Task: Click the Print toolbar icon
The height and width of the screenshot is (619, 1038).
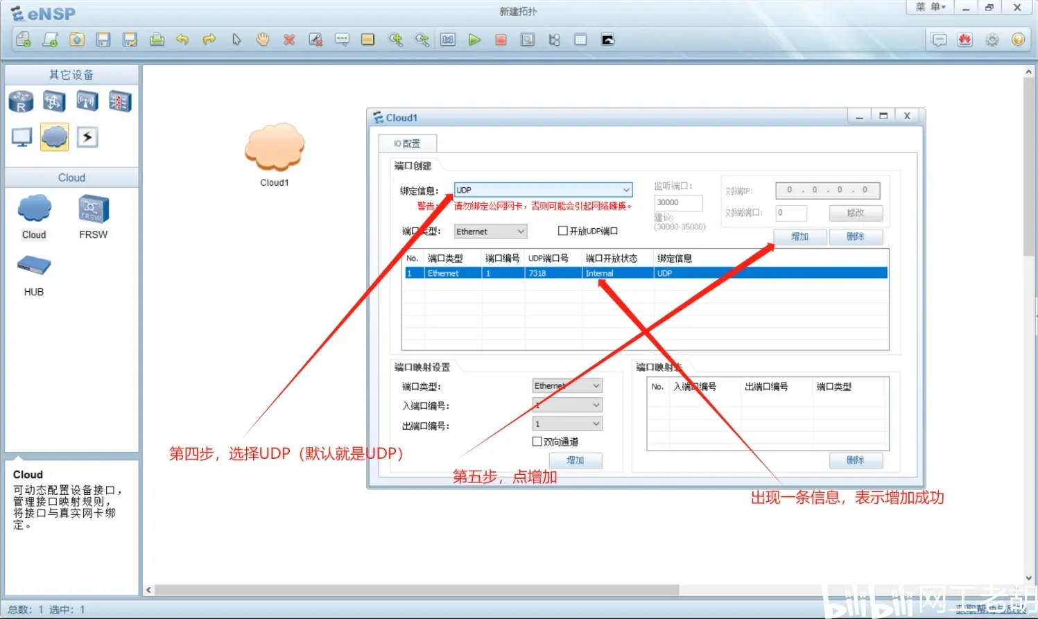Action: pyautogui.click(x=157, y=40)
